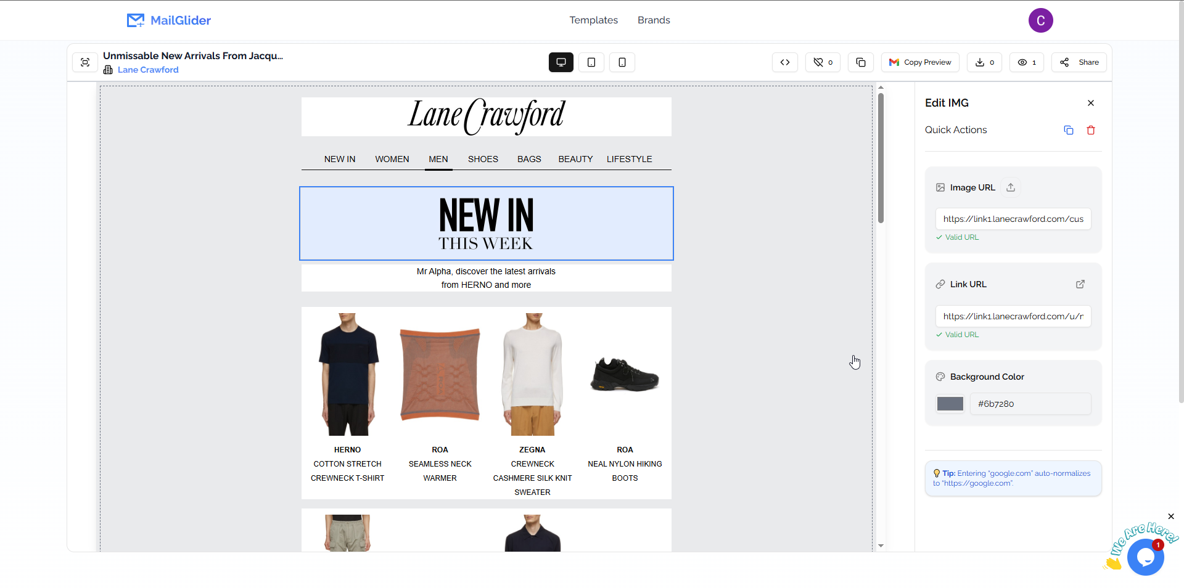Click the 'Mr Alpha, discover the latest arrivals' text
Screen dimensions: 1184x588
[486, 271]
